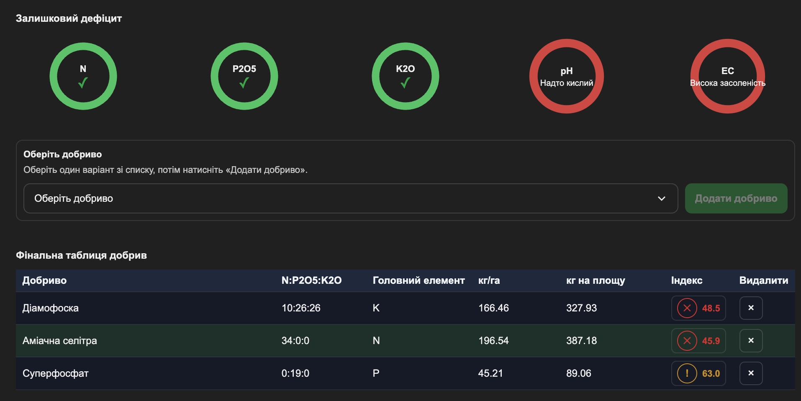Click the 48.5 index badge for Діамофоска

[x=698, y=308]
